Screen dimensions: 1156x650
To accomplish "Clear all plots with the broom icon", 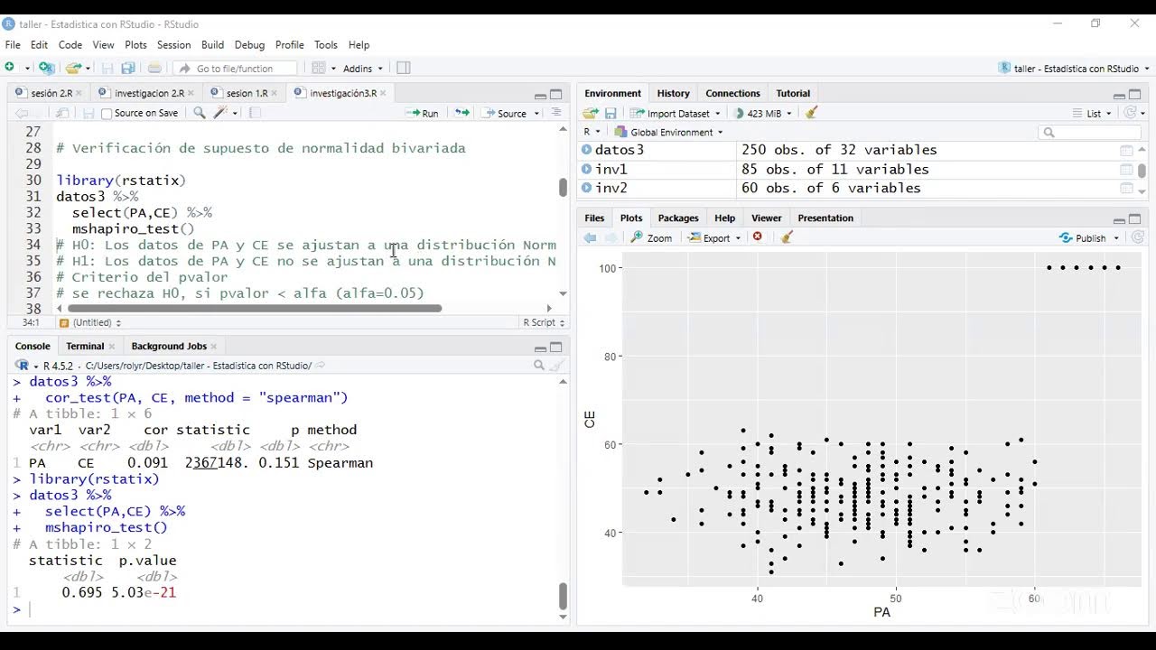I will coord(787,237).
